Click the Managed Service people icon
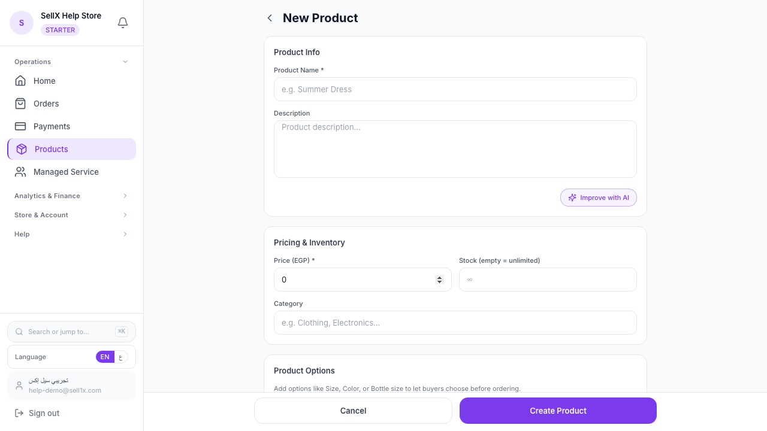Screen dimensions: 767x431 click(x=20, y=172)
